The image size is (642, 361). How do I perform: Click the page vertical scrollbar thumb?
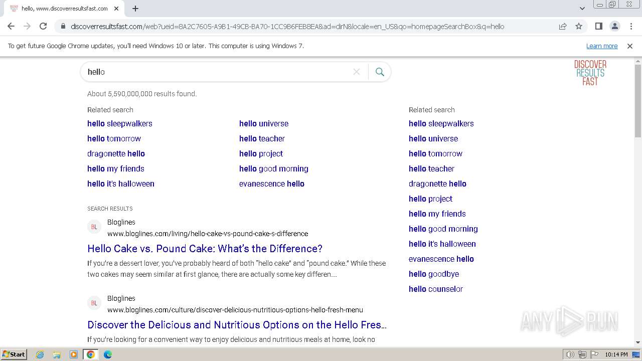[x=638, y=100]
